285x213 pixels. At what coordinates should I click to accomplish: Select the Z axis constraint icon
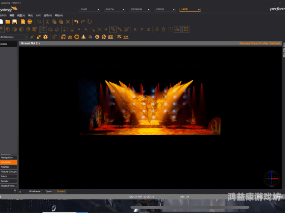[148, 29]
